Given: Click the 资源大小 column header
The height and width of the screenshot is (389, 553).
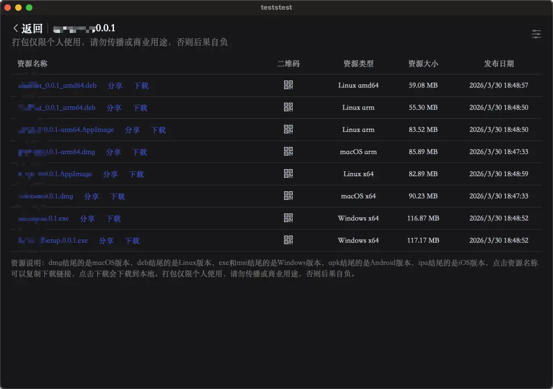Looking at the screenshot, I should click(x=423, y=64).
